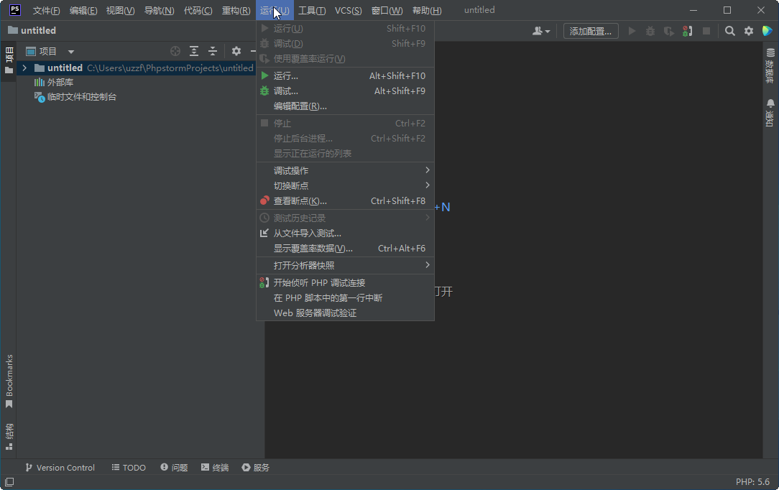Expand the 打开分析器快照 submenu
Image resolution: width=779 pixels, height=490 pixels.
click(x=345, y=266)
